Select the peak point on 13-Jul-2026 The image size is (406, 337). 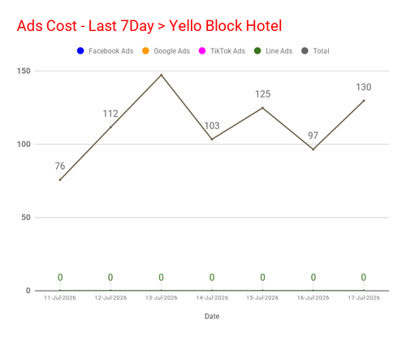pyautogui.click(x=162, y=75)
